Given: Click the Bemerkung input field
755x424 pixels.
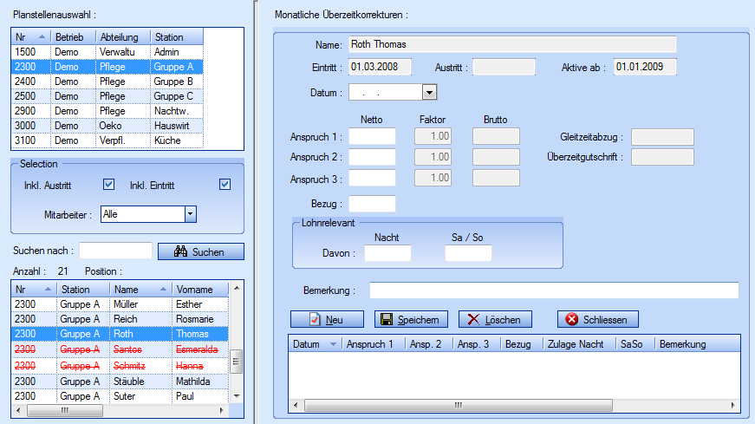Looking at the screenshot, I should point(554,290).
